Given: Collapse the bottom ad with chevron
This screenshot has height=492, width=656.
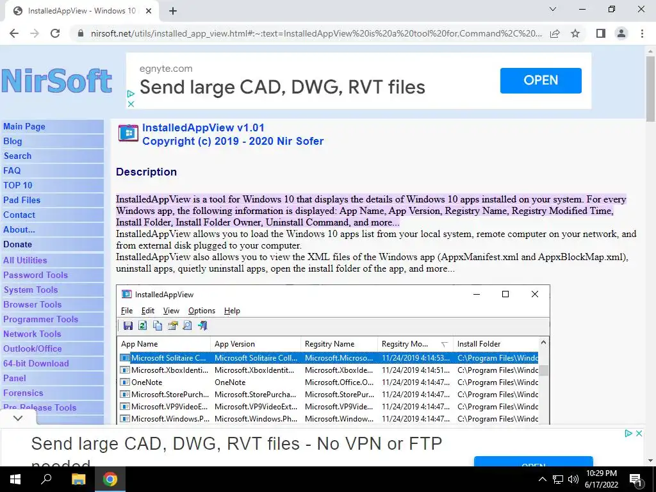Looking at the screenshot, I should pyautogui.click(x=18, y=418).
